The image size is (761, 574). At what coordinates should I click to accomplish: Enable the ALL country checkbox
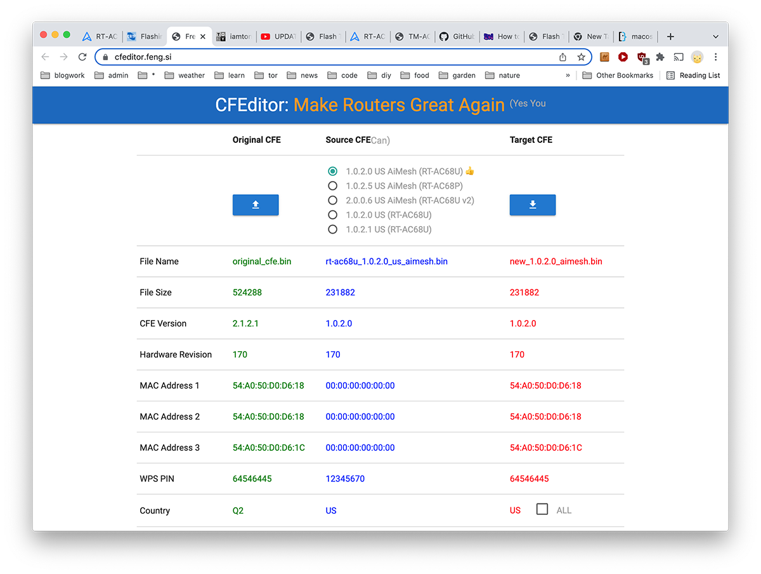tap(542, 510)
